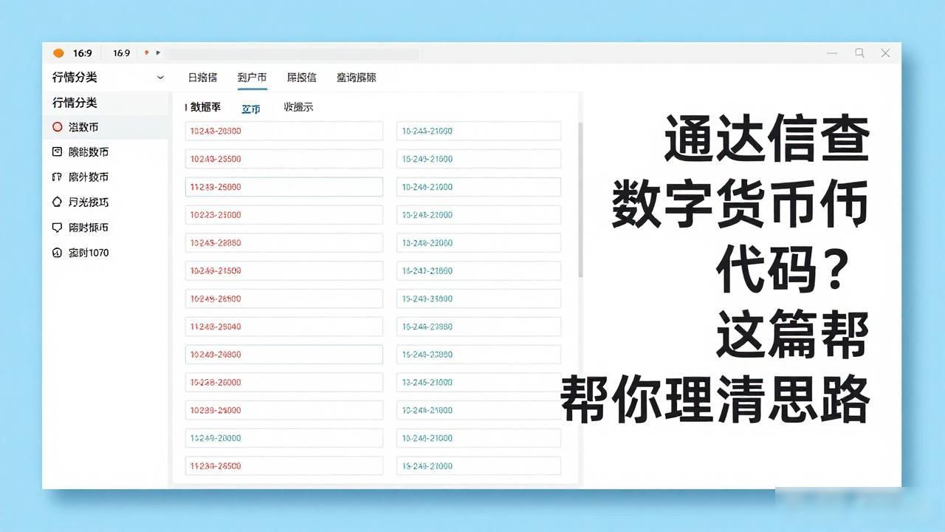945x532 pixels.
Task: Open the 日焙信 top tab
Action: tap(202, 78)
